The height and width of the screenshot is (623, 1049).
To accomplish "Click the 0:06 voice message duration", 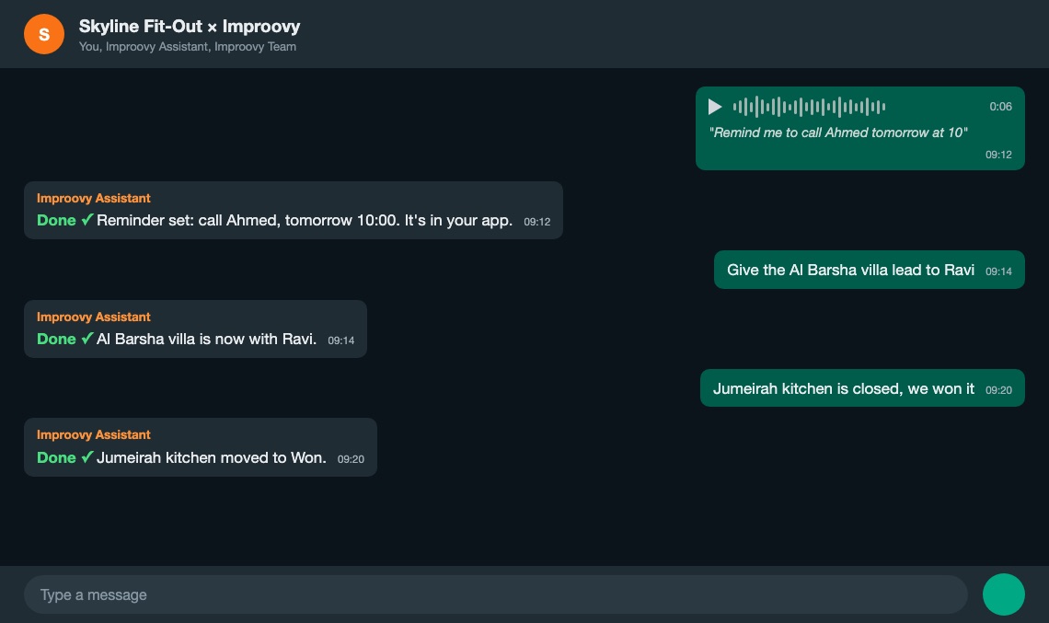I will click(x=1001, y=107).
